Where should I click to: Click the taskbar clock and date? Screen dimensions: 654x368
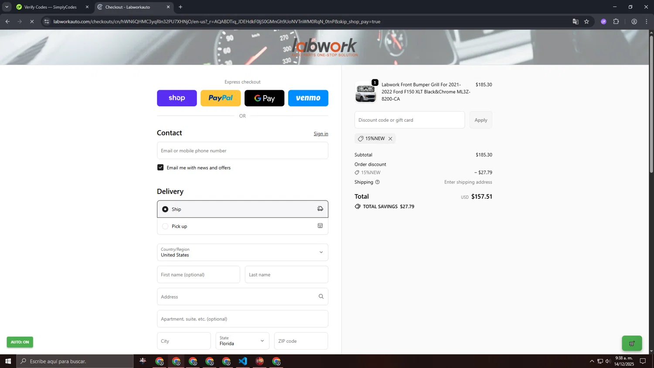pos(624,361)
